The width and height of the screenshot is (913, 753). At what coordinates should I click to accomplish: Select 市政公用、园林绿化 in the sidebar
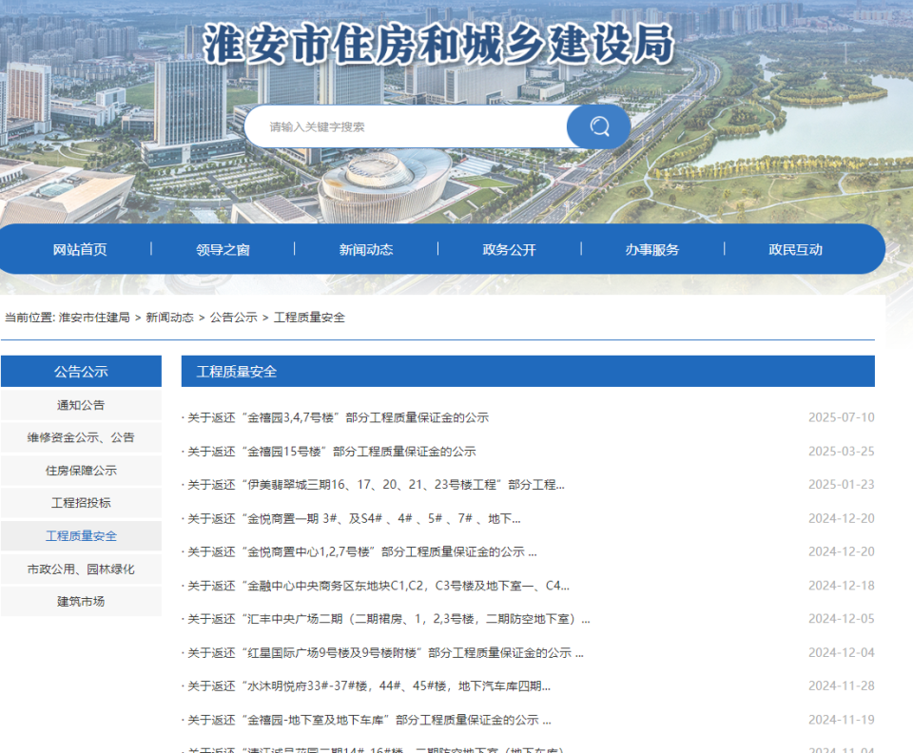click(81, 569)
